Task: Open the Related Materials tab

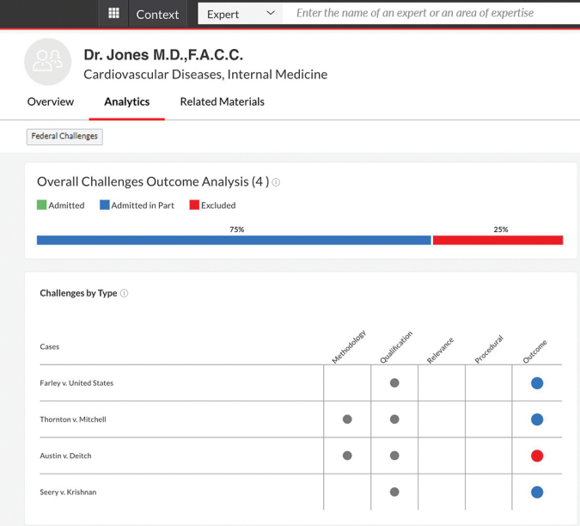Action: [222, 101]
